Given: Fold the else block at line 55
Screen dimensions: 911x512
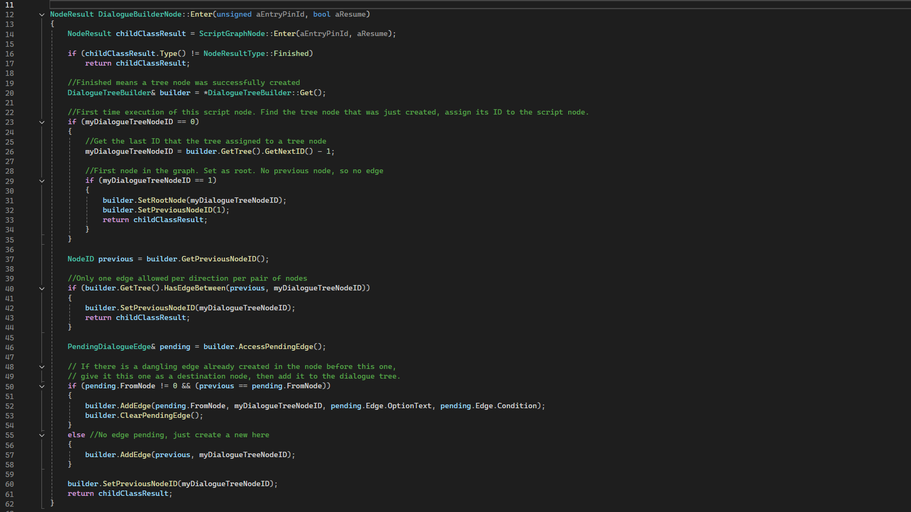Looking at the screenshot, I should coord(42,435).
